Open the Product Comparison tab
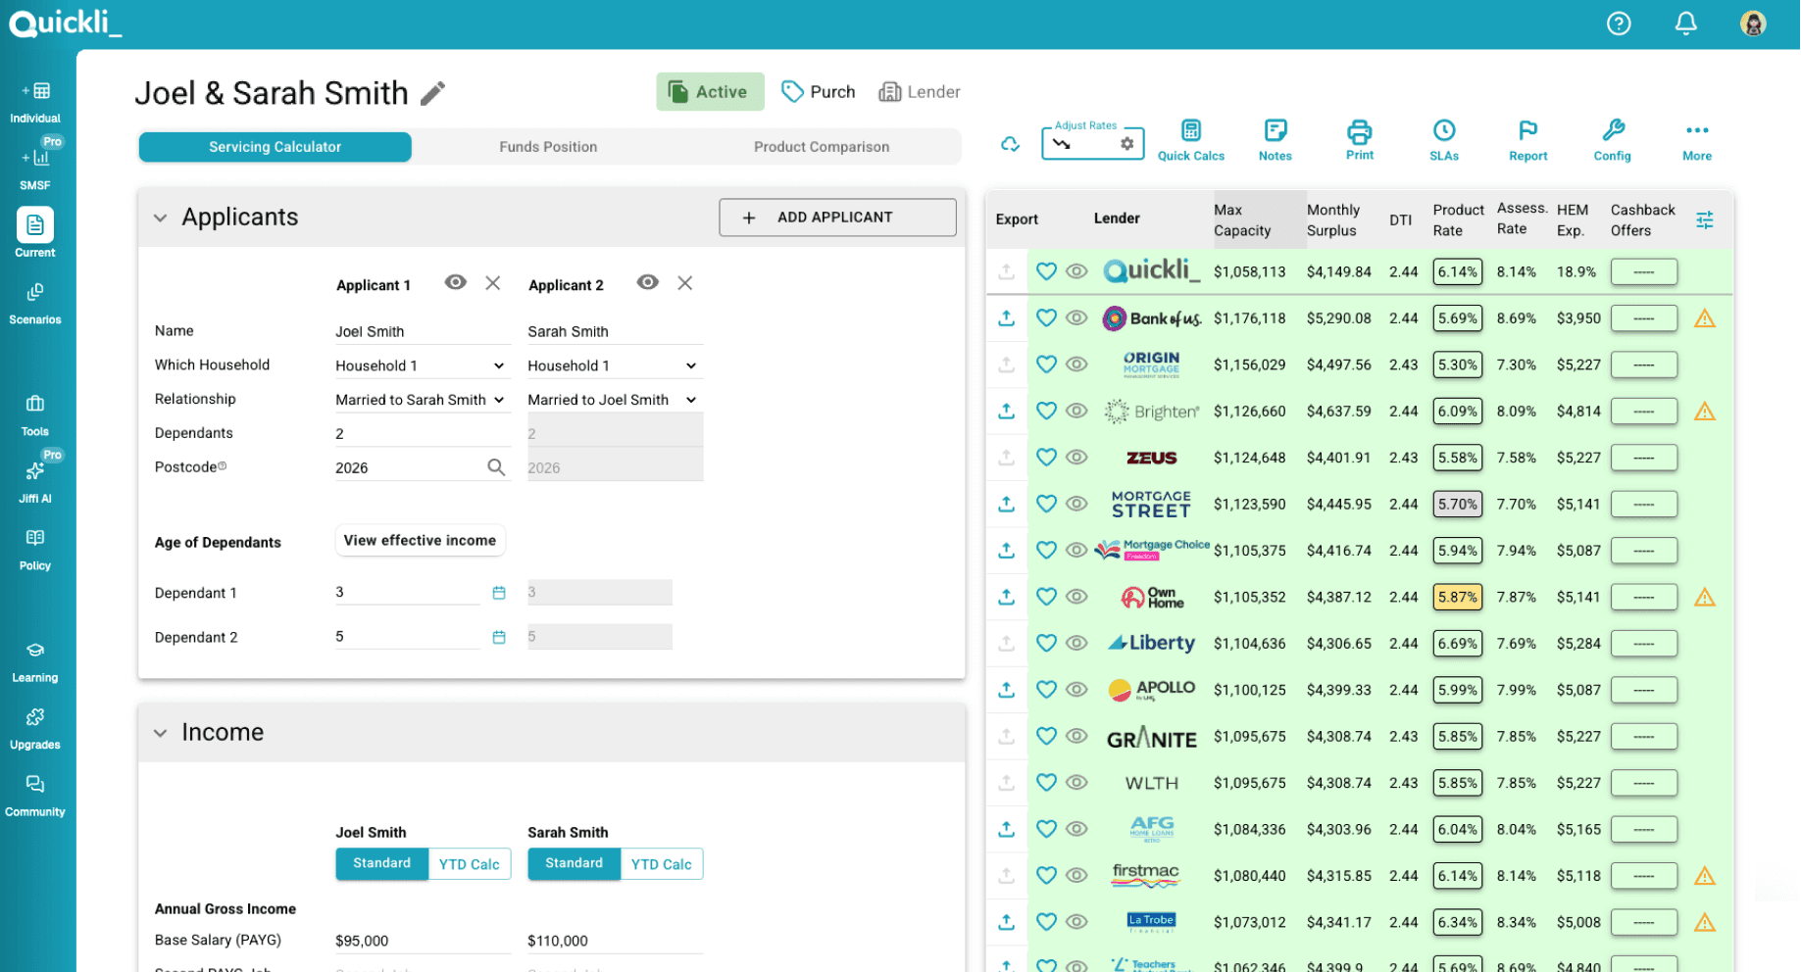Image resolution: width=1801 pixels, height=972 pixels. pos(821,146)
